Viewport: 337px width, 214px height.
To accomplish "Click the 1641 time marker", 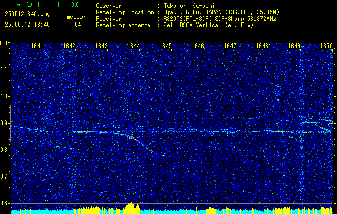I will pyautogui.click(x=37, y=46).
